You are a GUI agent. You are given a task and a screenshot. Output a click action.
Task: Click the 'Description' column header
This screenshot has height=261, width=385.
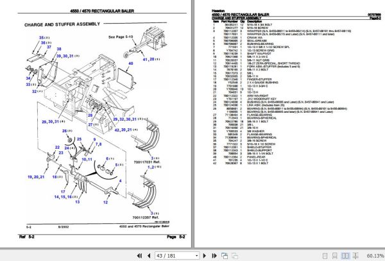click(x=254, y=22)
